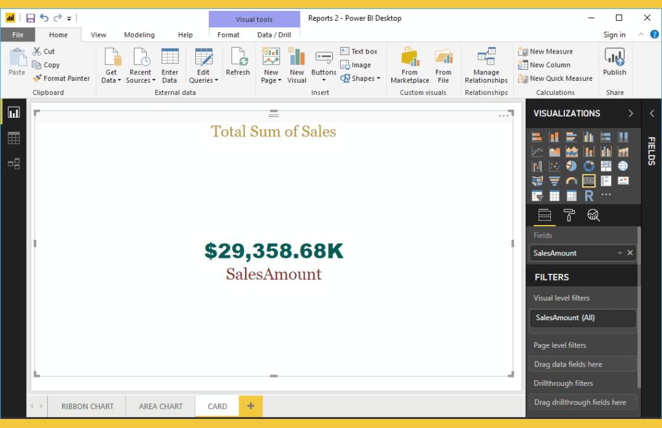662x428 pixels.
Task: Choose the Donut chart visualization
Action: tap(589, 166)
